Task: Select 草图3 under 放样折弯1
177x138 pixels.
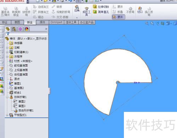Action: (x=19, y=106)
